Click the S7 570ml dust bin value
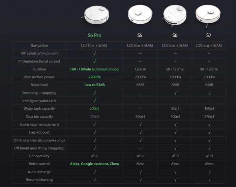 click(209, 116)
